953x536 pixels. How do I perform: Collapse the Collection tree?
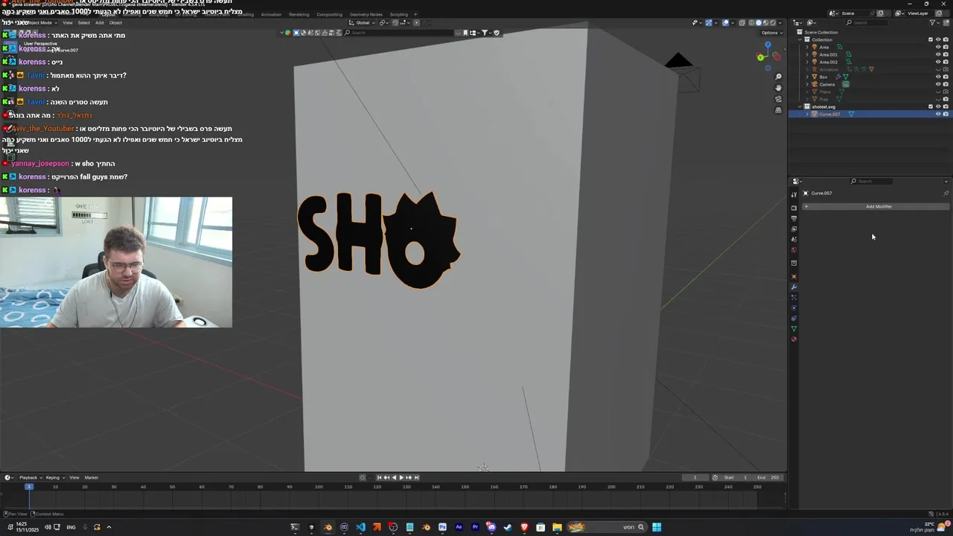[800, 39]
